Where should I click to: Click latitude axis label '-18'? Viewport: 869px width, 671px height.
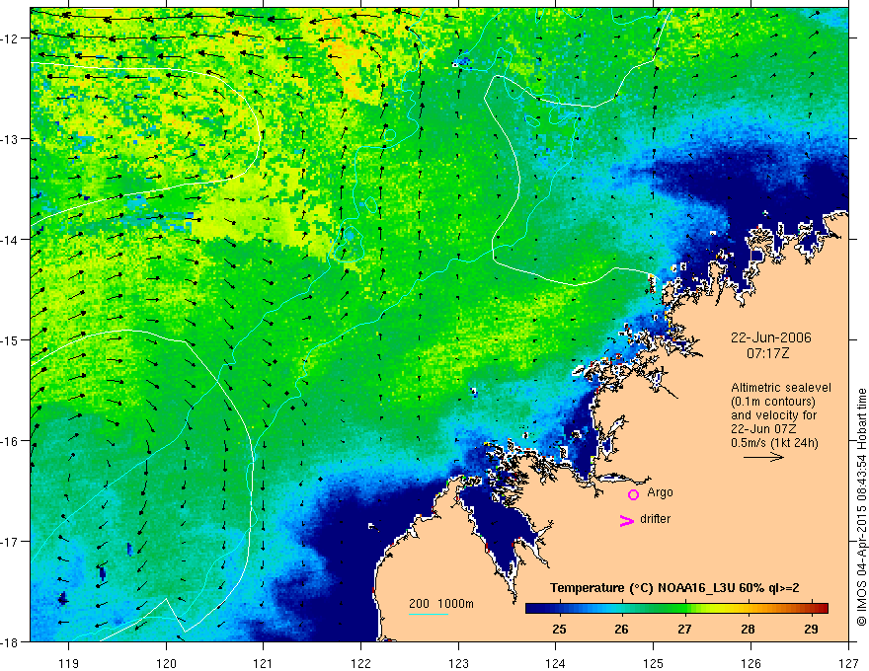(11, 641)
